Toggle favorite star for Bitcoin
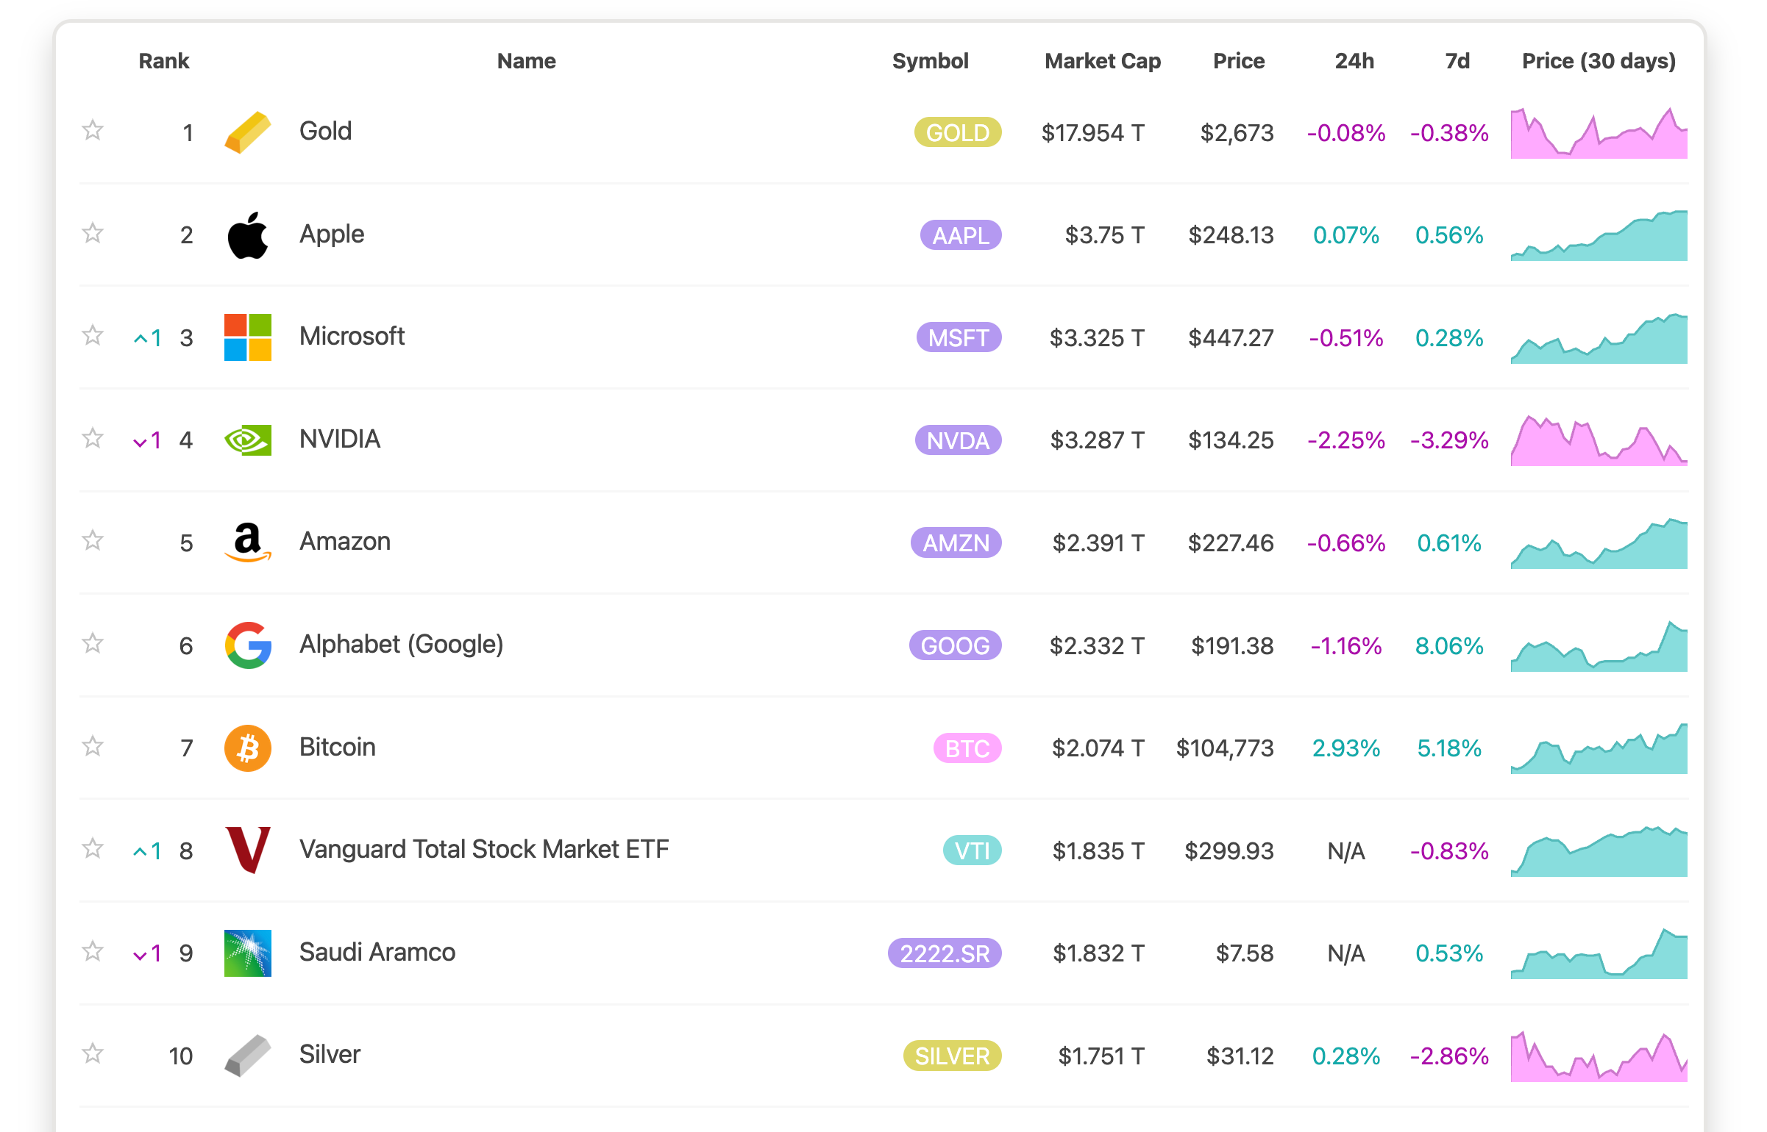Image resolution: width=1767 pixels, height=1132 pixels. 93,747
